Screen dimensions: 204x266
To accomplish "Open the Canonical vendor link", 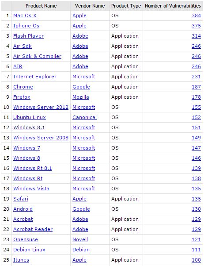I will (84, 117).
